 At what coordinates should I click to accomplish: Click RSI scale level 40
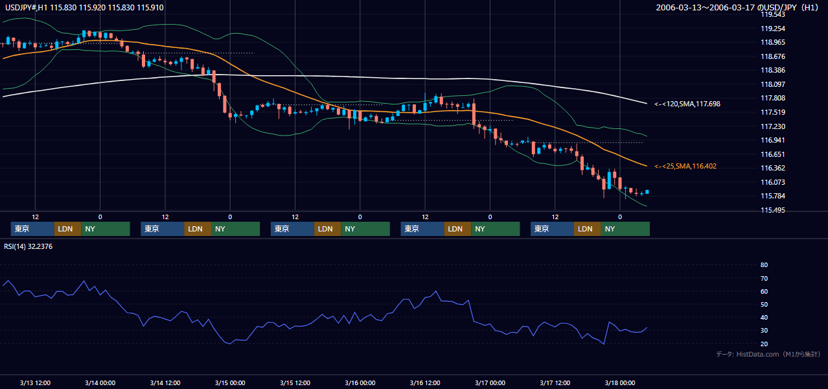pos(764,318)
